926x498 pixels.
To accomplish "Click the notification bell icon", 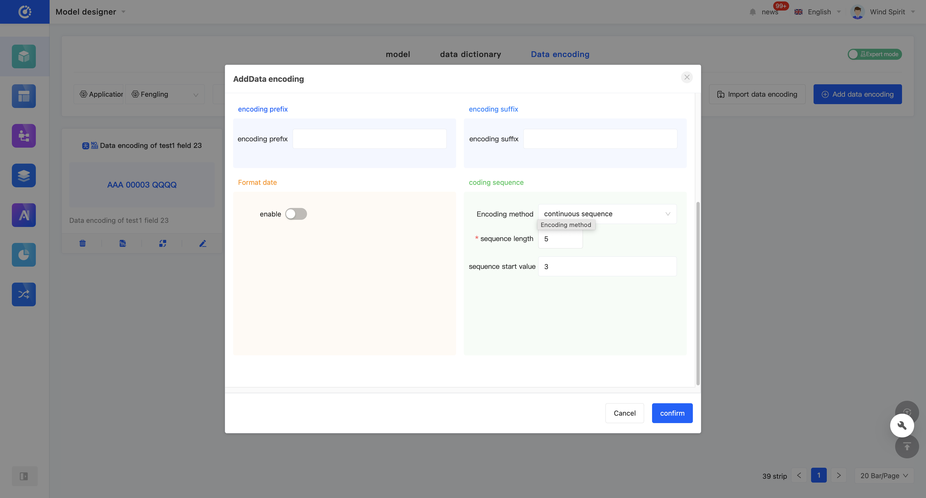I will (752, 12).
